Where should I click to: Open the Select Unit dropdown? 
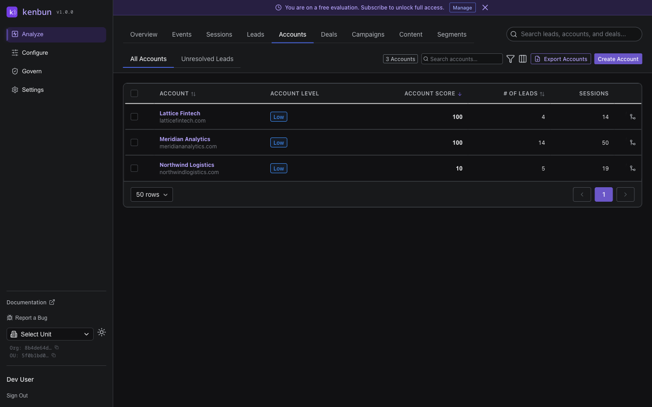click(x=50, y=334)
